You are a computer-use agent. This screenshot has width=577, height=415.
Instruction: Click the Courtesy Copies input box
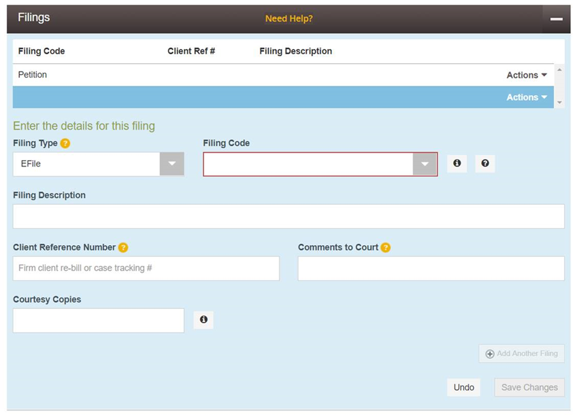[x=98, y=321]
